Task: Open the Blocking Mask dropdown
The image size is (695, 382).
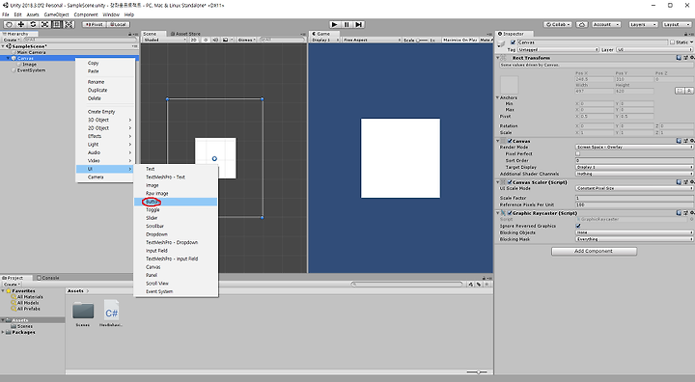Action: coord(634,239)
